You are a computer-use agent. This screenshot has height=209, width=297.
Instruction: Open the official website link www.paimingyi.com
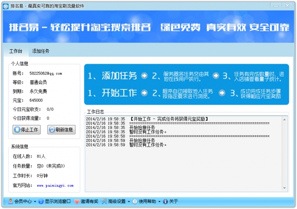pyautogui.click(x=55, y=186)
